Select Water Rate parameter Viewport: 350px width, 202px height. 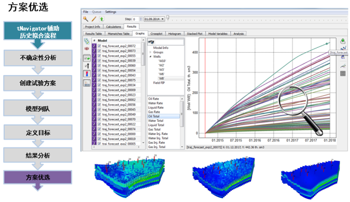155,103
